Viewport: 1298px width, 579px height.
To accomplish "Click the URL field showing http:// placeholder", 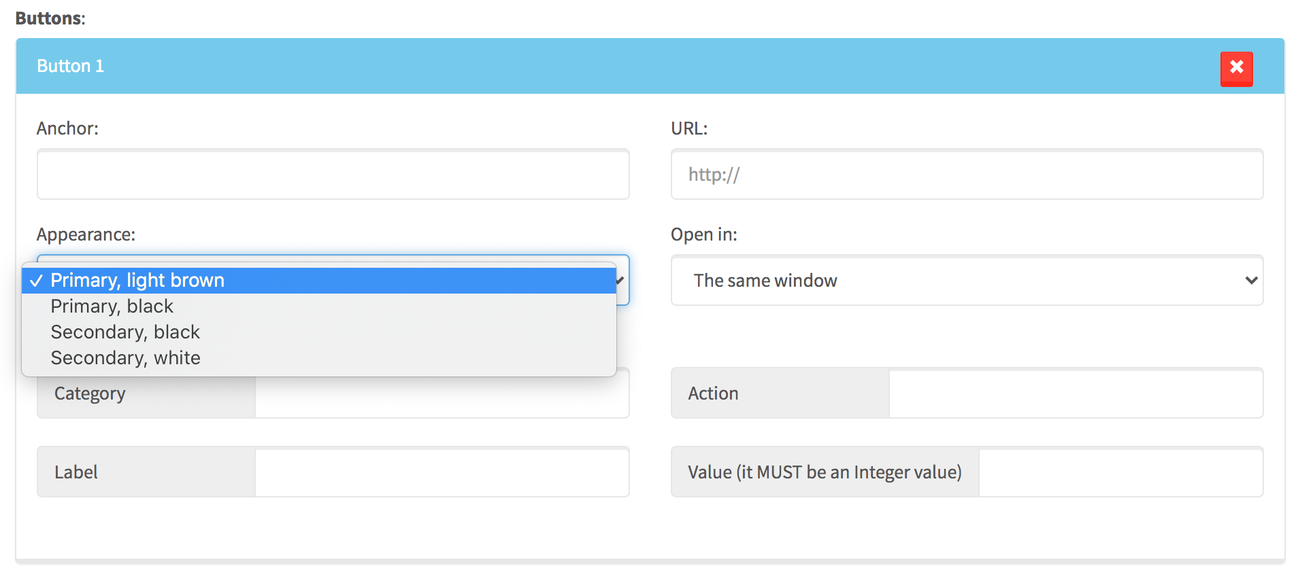I will (x=966, y=174).
